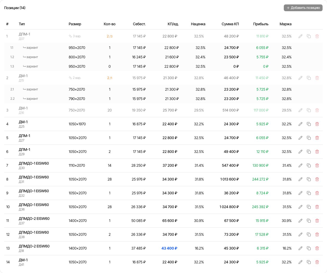327x273 pixels.
Task: Delete position 2 ДМ-1 Д15
Action: [317, 78]
